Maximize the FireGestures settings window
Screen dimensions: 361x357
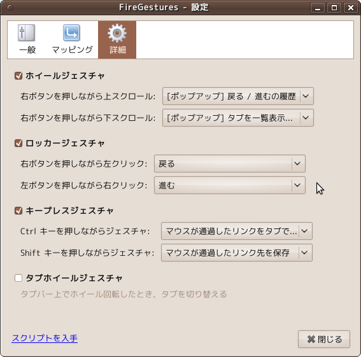334,8
